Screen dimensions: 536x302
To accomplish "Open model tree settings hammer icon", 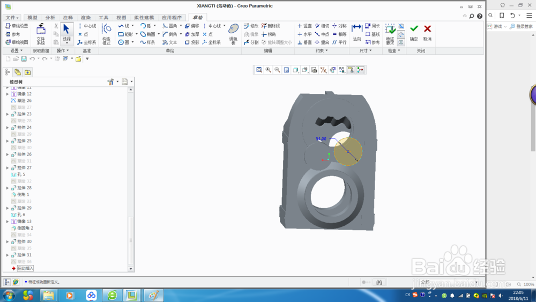I will (x=110, y=82).
